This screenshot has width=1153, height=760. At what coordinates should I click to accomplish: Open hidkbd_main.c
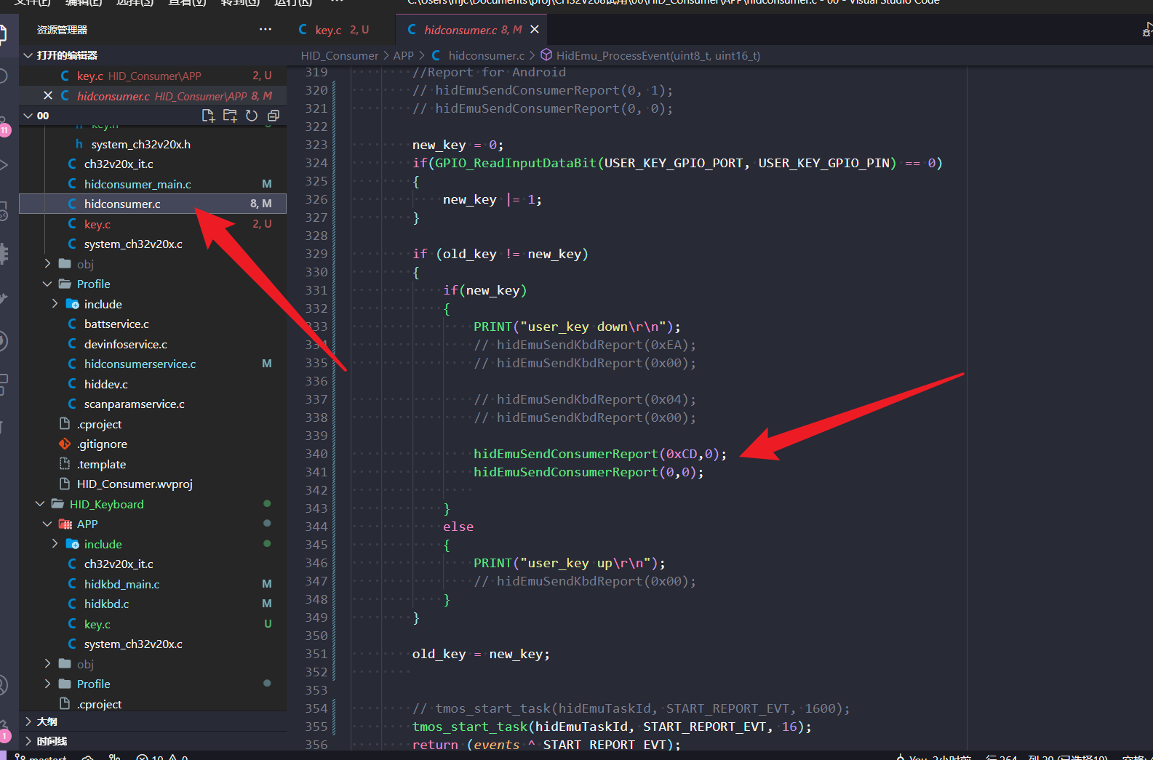pyautogui.click(x=153, y=584)
